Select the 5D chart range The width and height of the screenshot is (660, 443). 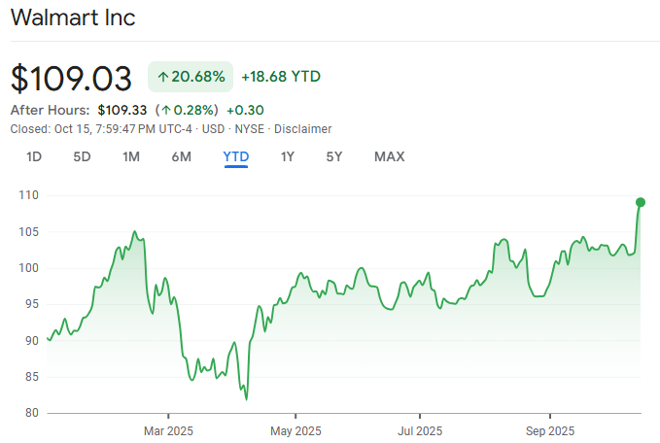[x=83, y=156]
